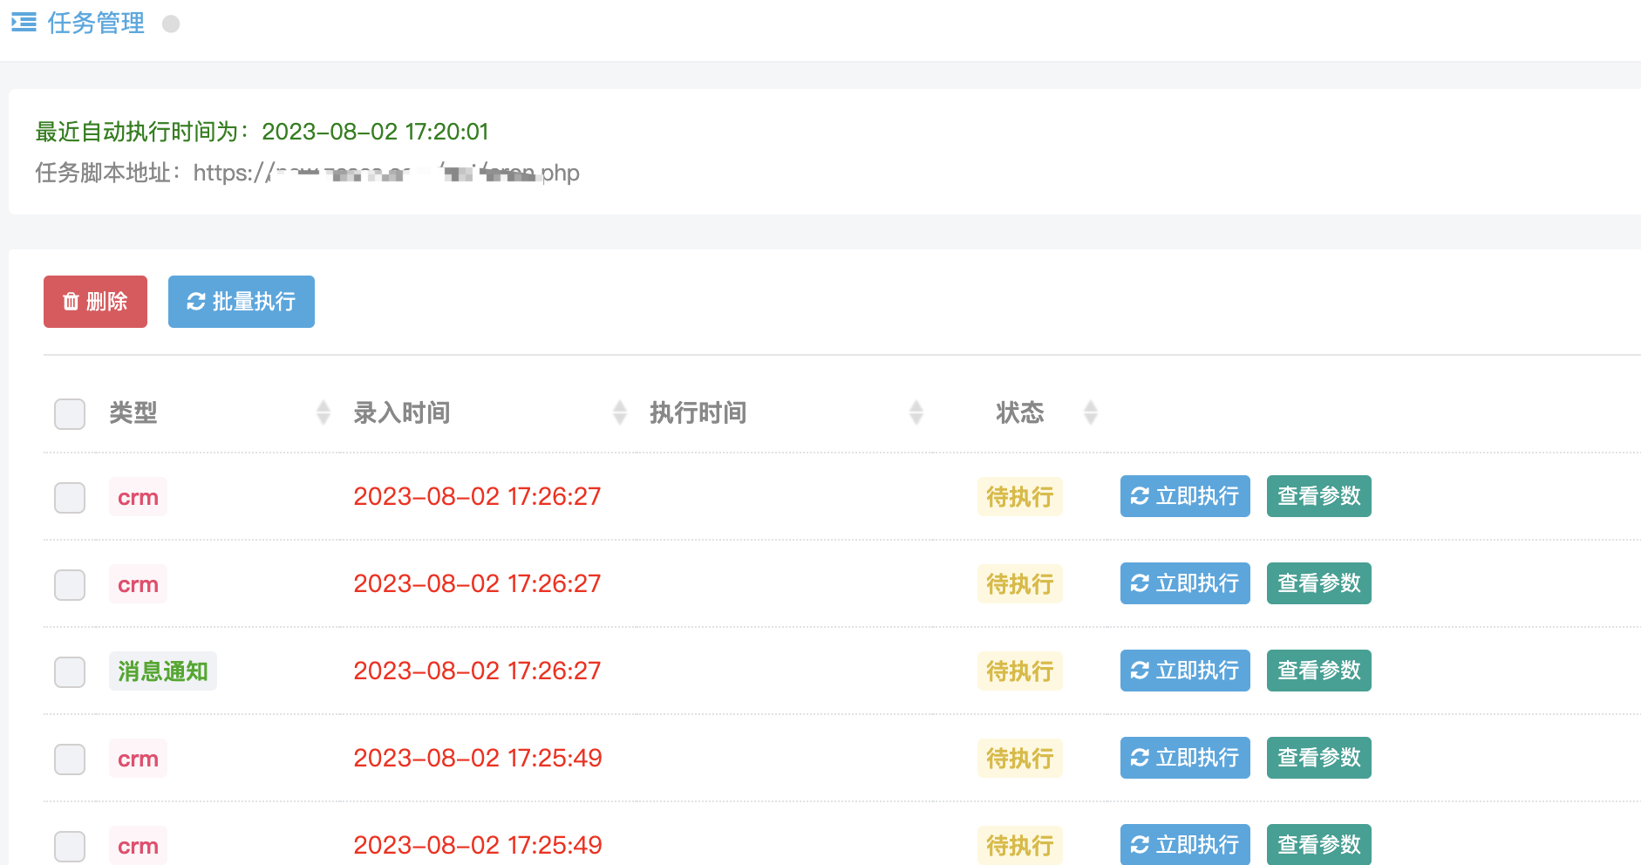Click the 录入时间 column header label
Screen dimensions: 1641x865
402,412
